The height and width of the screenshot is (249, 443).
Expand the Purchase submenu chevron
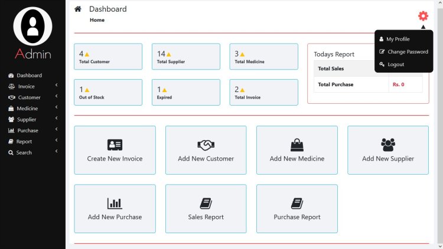[57, 129]
